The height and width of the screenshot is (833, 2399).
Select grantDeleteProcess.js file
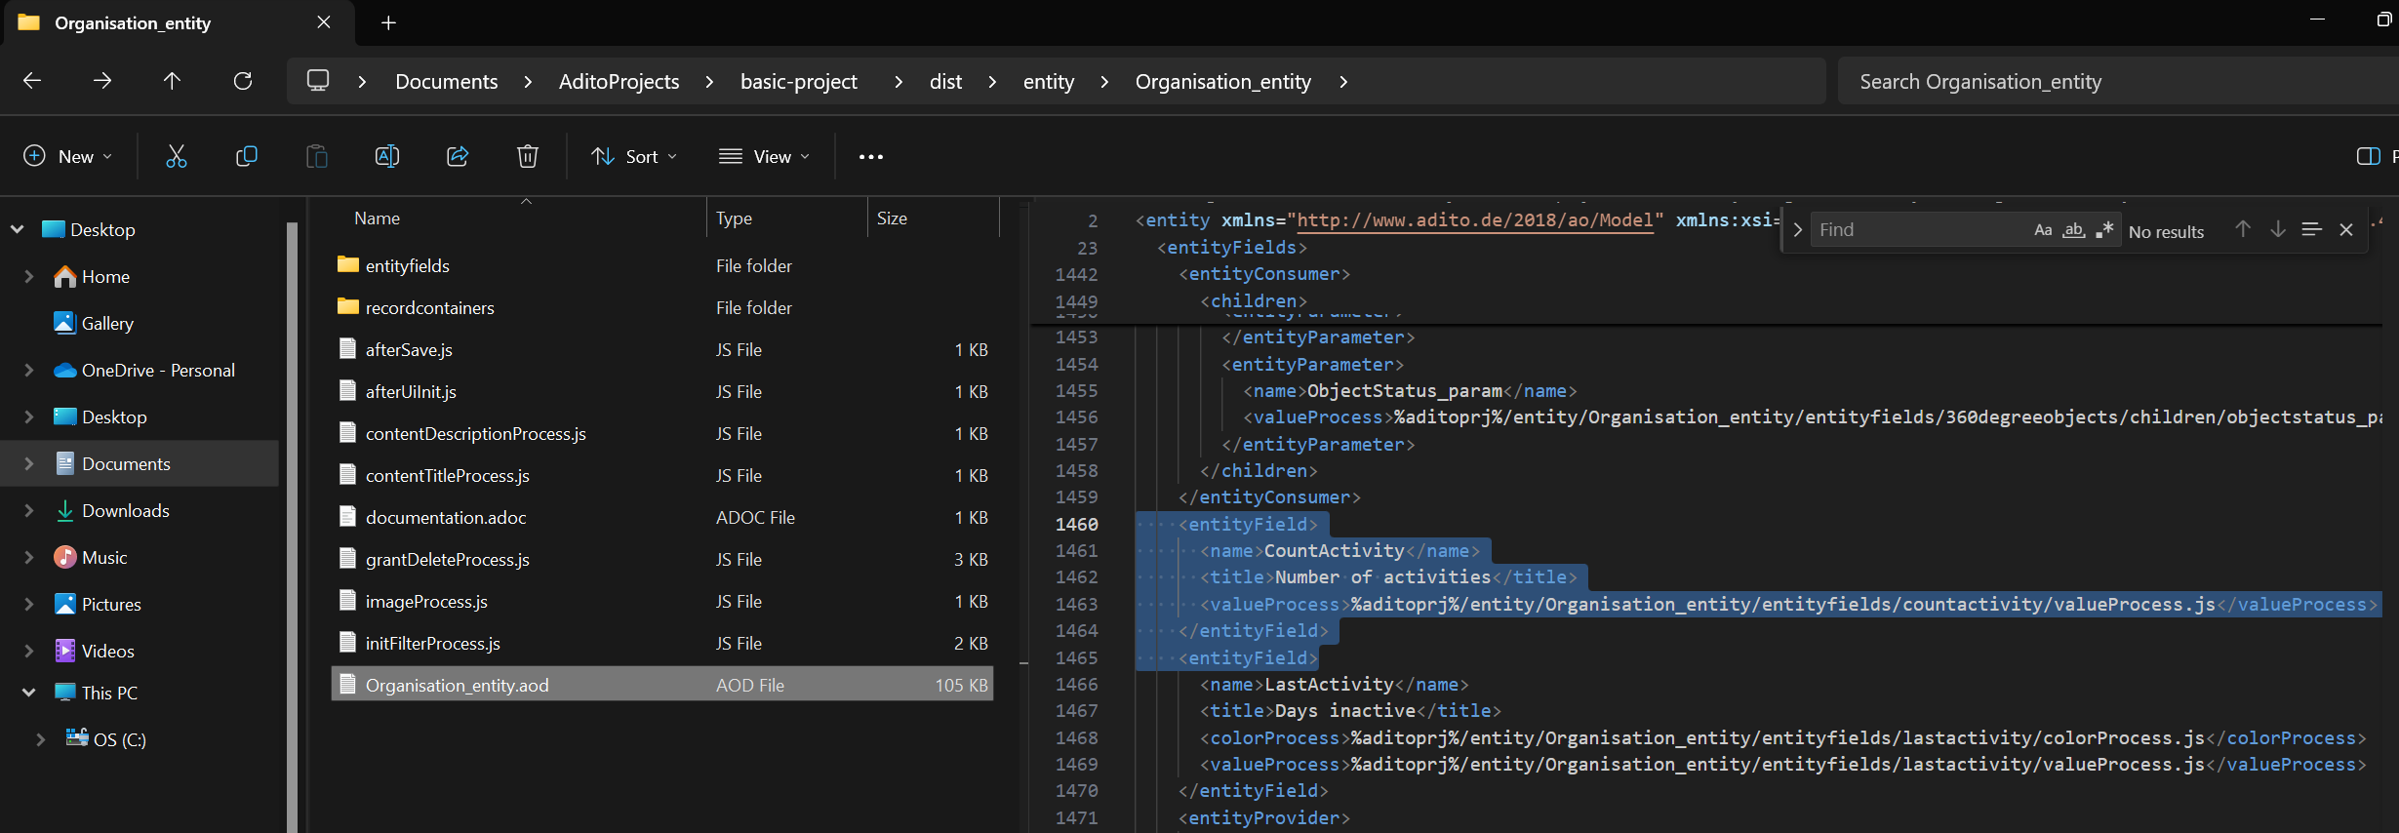662,559
